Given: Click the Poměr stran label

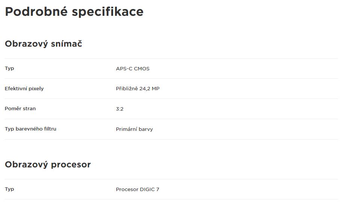Looking at the screenshot, I should click(x=20, y=109).
